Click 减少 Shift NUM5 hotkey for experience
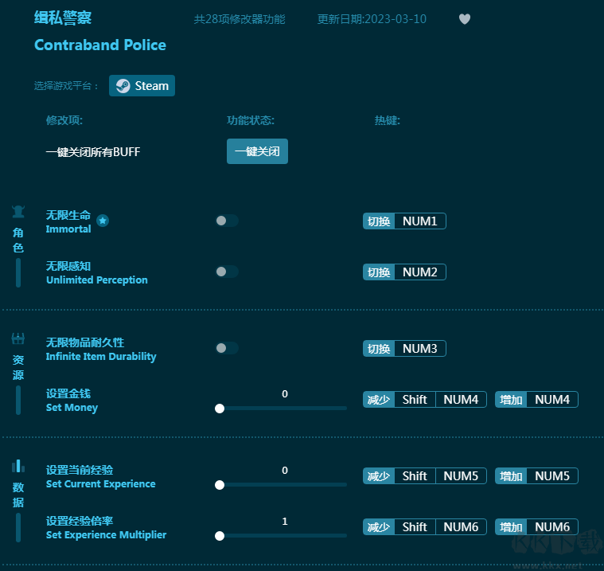Viewport: 604px width, 571px height. point(424,475)
